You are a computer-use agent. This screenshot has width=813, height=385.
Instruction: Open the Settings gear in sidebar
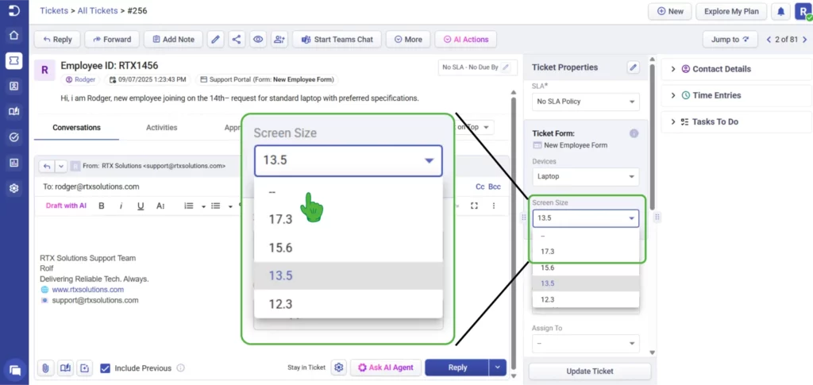click(x=14, y=188)
